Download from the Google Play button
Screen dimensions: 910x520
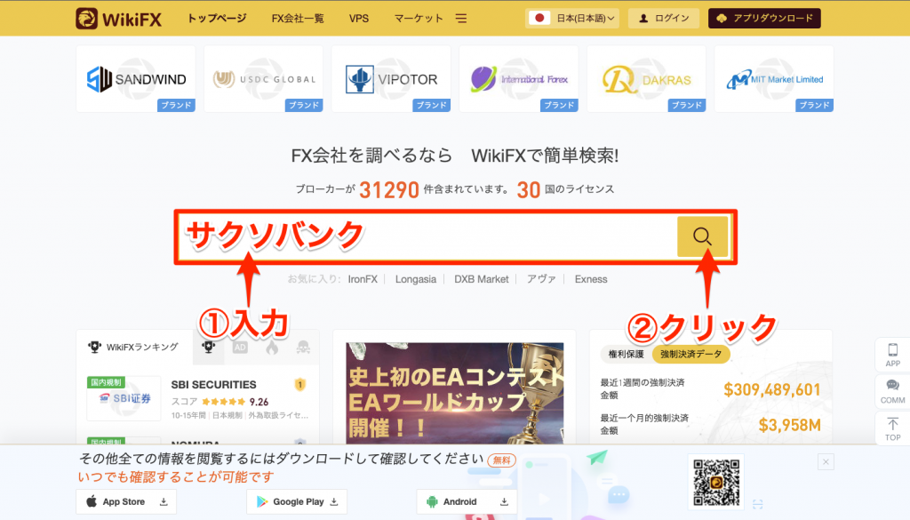(297, 501)
